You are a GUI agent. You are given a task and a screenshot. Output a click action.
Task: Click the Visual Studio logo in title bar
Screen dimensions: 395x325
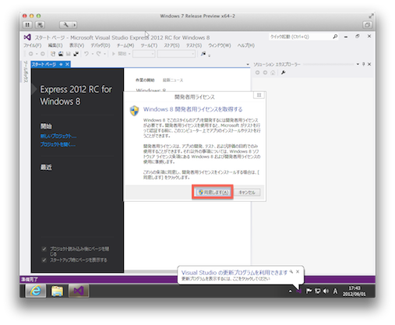pos(27,37)
